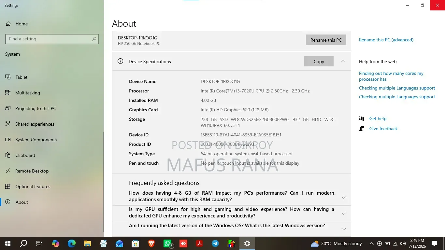Viewport: 445px width, 250px height.
Task: Click the Settings gear on taskbar
Action: pos(247,243)
